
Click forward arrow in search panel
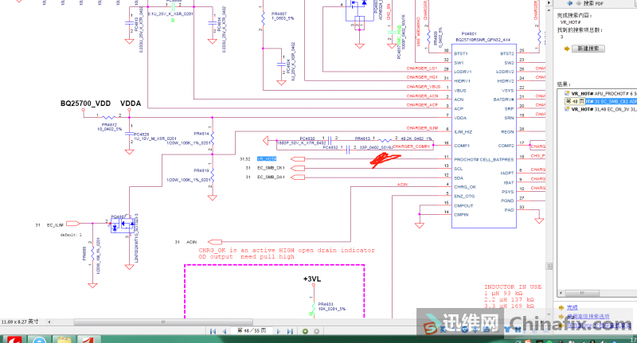click(579, 3)
